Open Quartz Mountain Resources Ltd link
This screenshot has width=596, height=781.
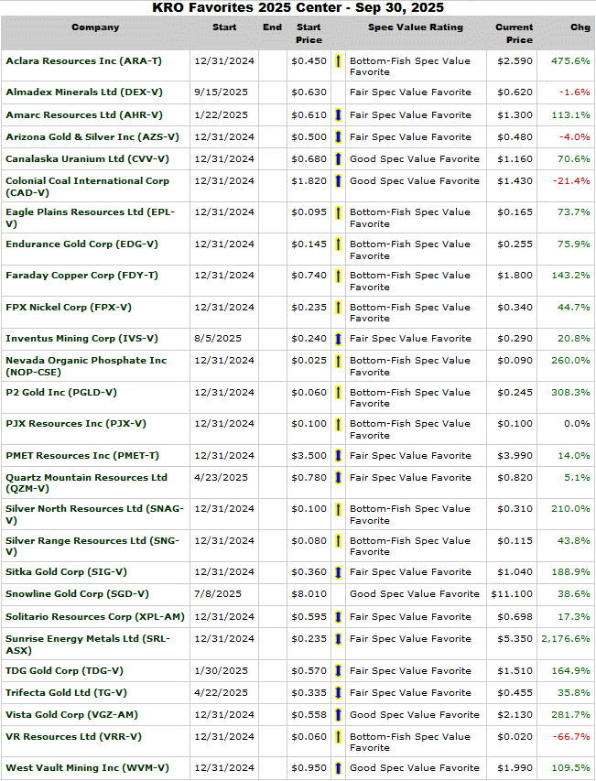(x=86, y=483)
